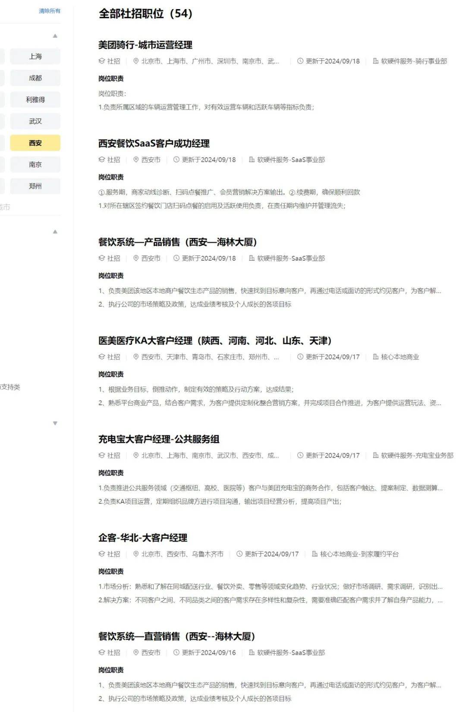Click building icon beside 充电宝业务部
The image size is (466, 712).
click(376, 456)
